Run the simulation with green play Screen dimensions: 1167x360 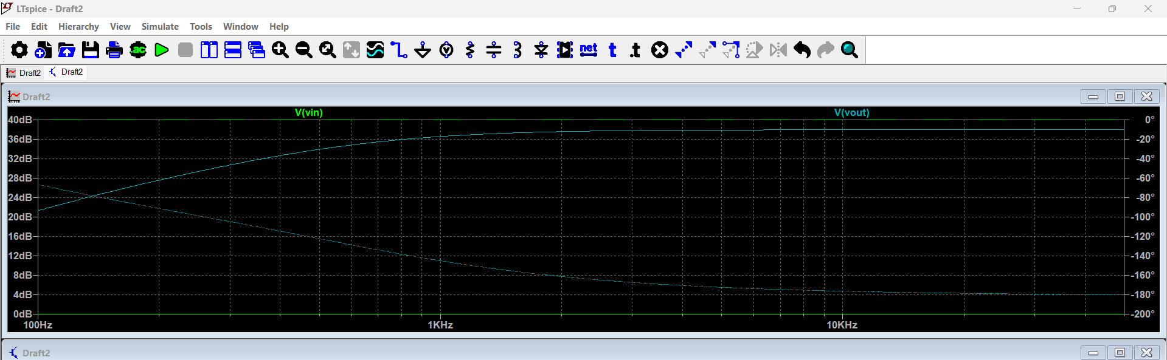(162, 50)
